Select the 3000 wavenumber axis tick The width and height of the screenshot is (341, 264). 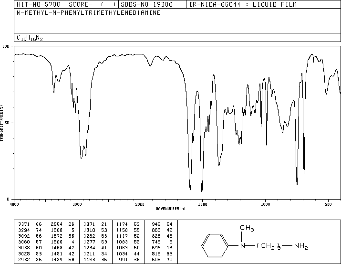pos(77,204)
